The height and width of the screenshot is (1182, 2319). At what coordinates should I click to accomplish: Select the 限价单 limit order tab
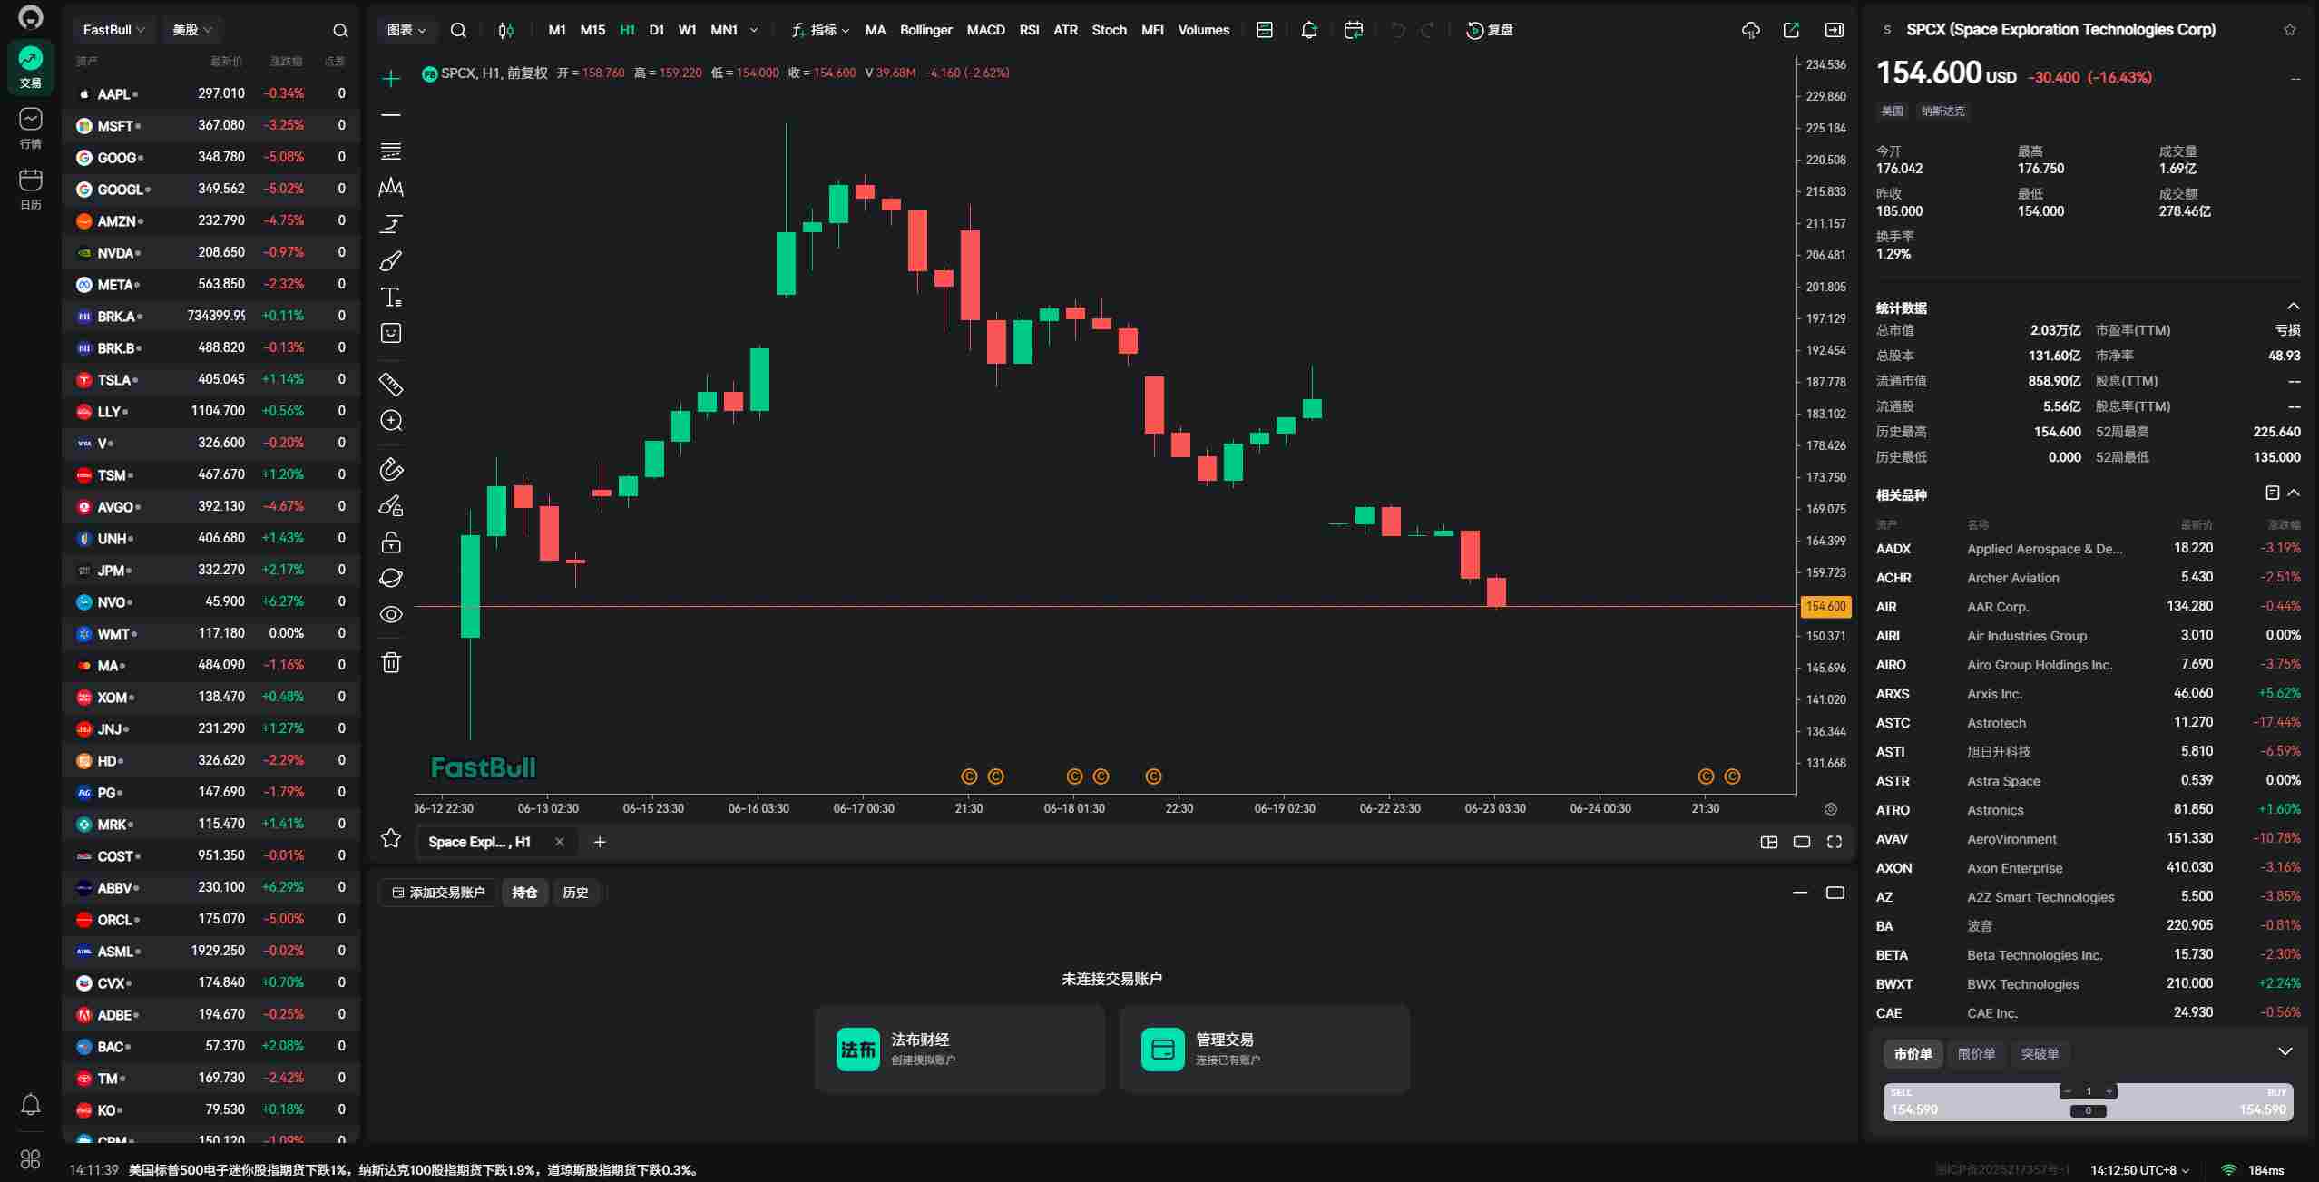pos(1976,1054)
